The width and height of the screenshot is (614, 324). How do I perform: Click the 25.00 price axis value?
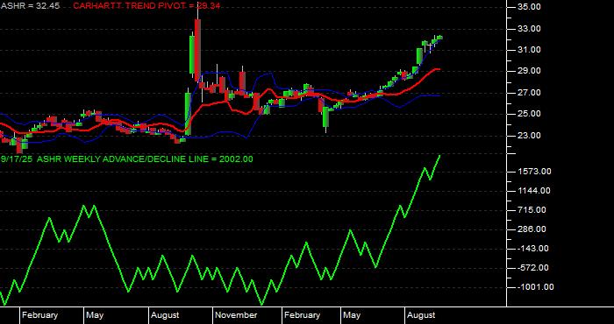click(x=530, y=114)
